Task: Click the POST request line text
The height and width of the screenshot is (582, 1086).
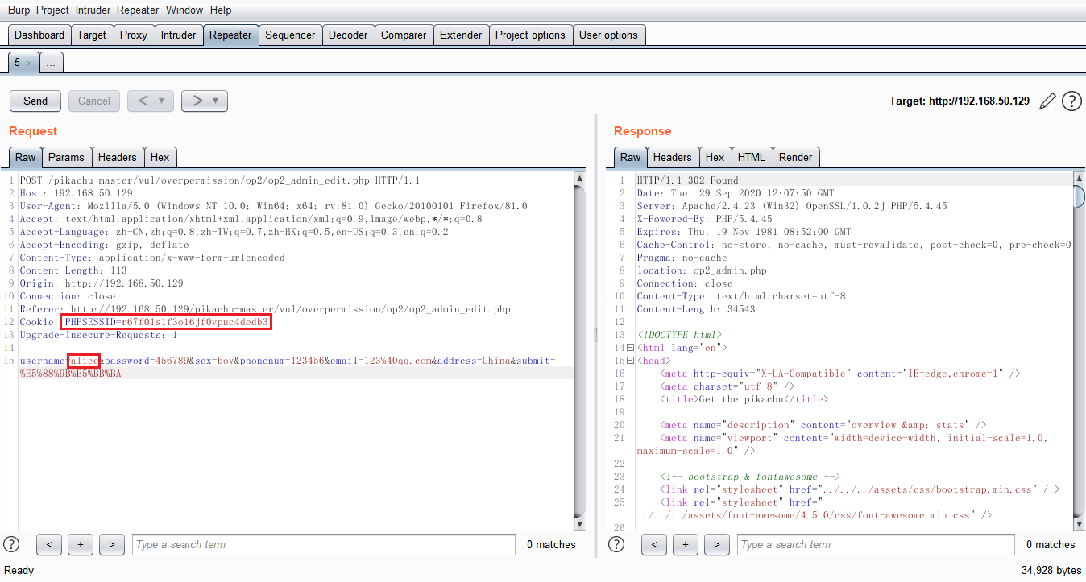Action: click(220, 180)
